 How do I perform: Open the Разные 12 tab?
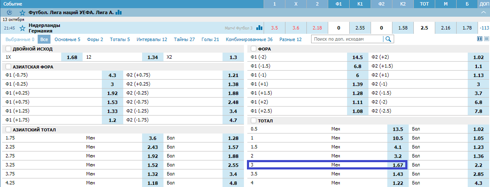tap(290, 39)
